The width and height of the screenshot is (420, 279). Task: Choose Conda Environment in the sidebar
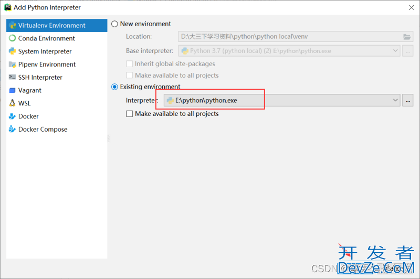pos(57,38)
